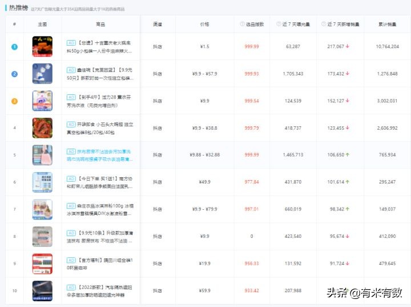
Task: Click the help icon beside 选品指数 header
Action: (242, 24)
